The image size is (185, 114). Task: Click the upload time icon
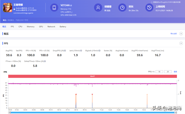(x=149, y=8)
